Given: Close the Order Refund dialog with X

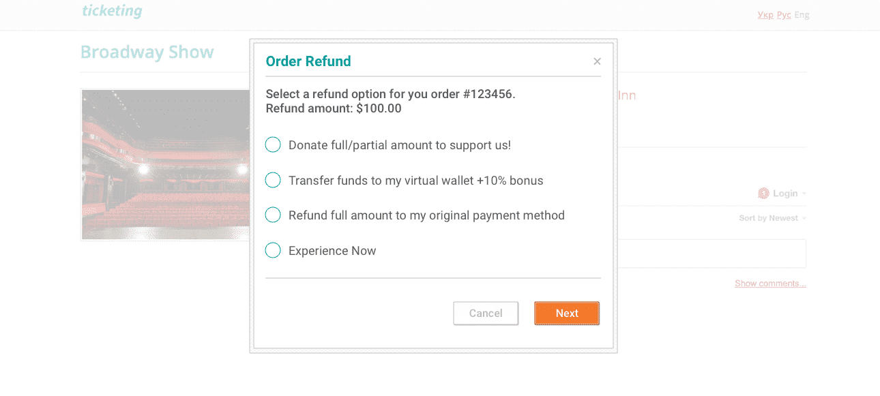Looking at the screenshot, I should tap(597, 61).
